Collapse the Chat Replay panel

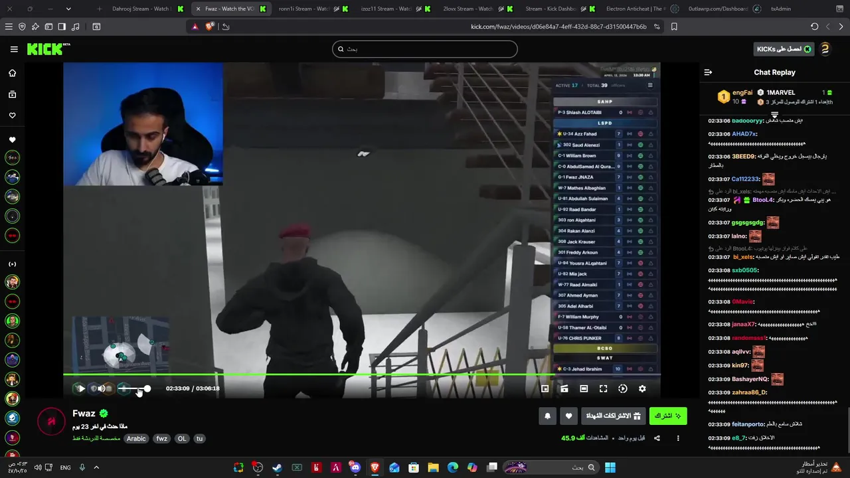point(708,72)
